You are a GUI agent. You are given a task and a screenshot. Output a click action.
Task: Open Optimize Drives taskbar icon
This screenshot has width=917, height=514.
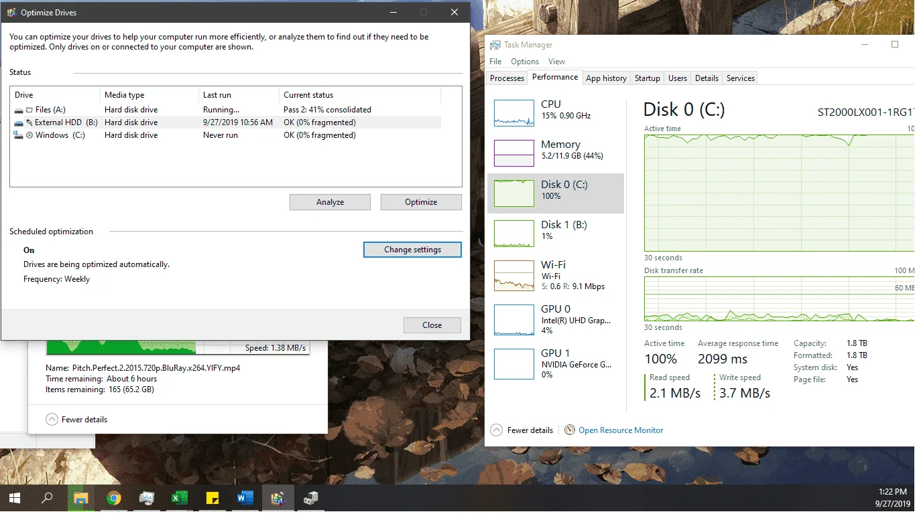(x=278, y=498)
